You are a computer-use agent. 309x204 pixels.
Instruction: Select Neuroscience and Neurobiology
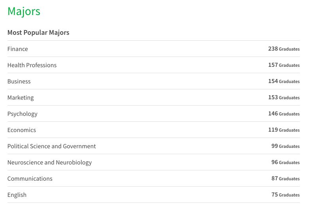[x=49, y=162]
